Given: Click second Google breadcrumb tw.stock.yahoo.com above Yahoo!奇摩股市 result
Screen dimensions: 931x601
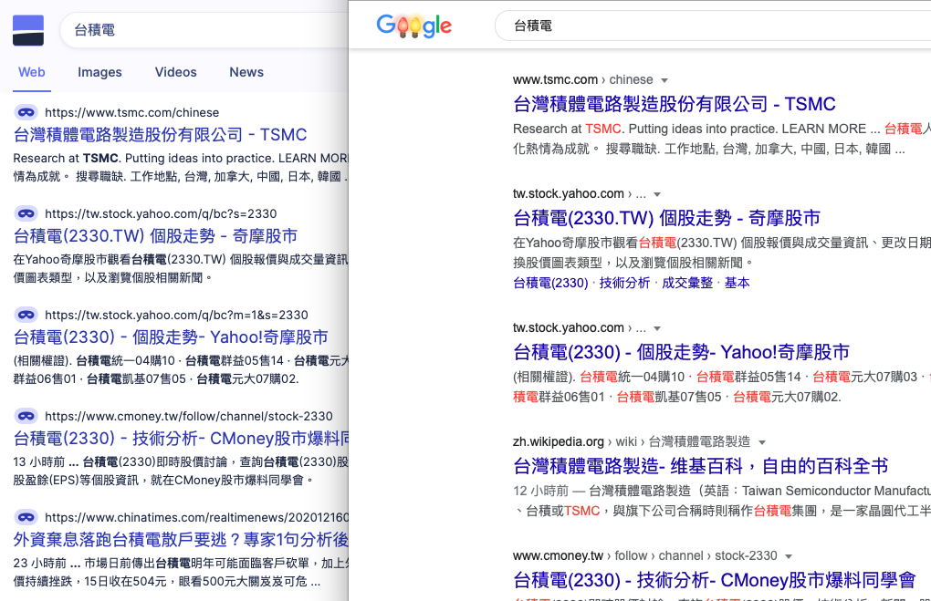Looking at the screenshot, I should click(x=579, y=328).
